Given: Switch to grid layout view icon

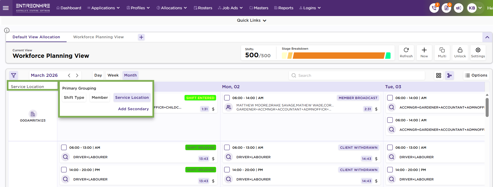Looking at the screenshot, I should [438, 75].
